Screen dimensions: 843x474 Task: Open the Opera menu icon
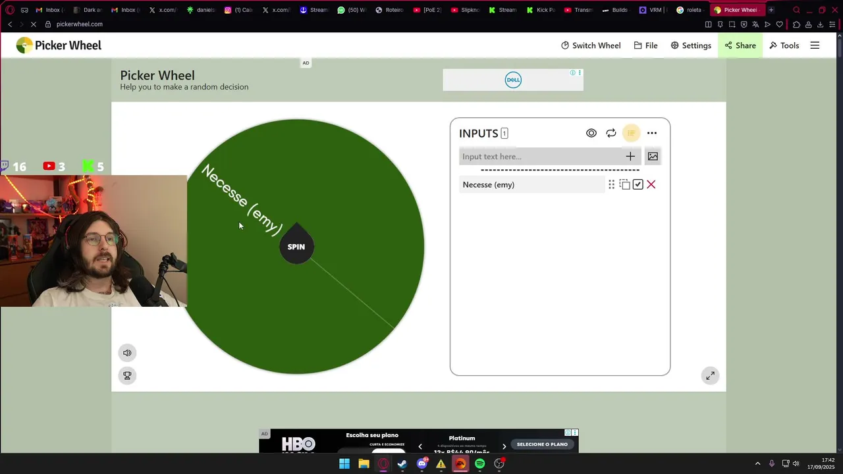(x=10, y=10)
